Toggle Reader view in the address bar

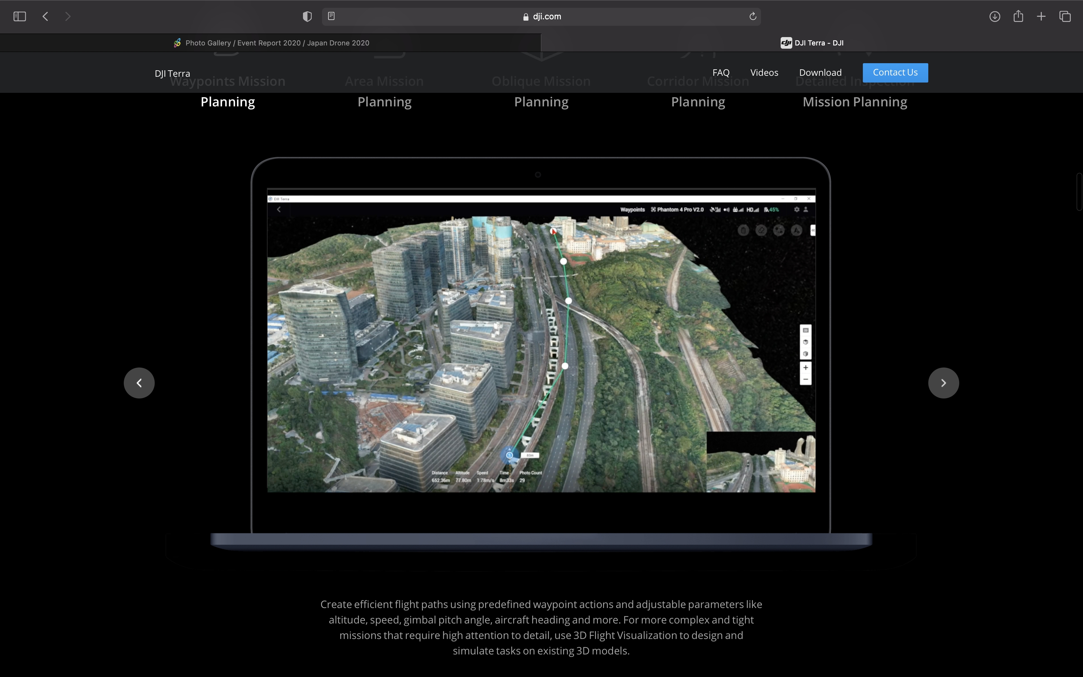331,16
